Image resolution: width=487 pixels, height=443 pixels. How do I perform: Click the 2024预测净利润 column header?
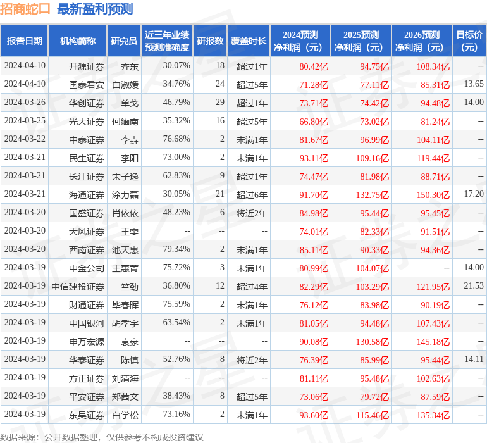(x=300, y=41)
